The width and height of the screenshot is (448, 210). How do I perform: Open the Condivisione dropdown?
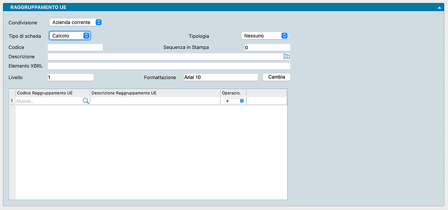coord(76,22)
